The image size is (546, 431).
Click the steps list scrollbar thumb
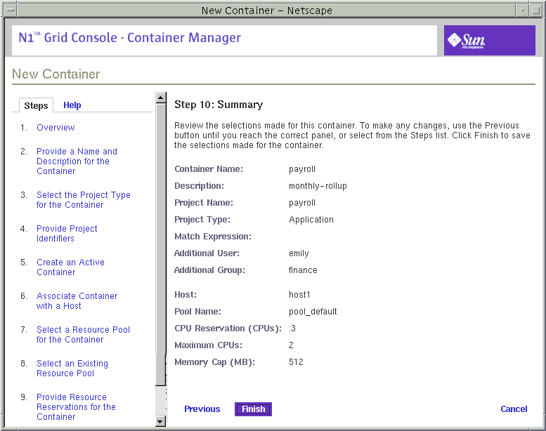click(x=160, y=244)
